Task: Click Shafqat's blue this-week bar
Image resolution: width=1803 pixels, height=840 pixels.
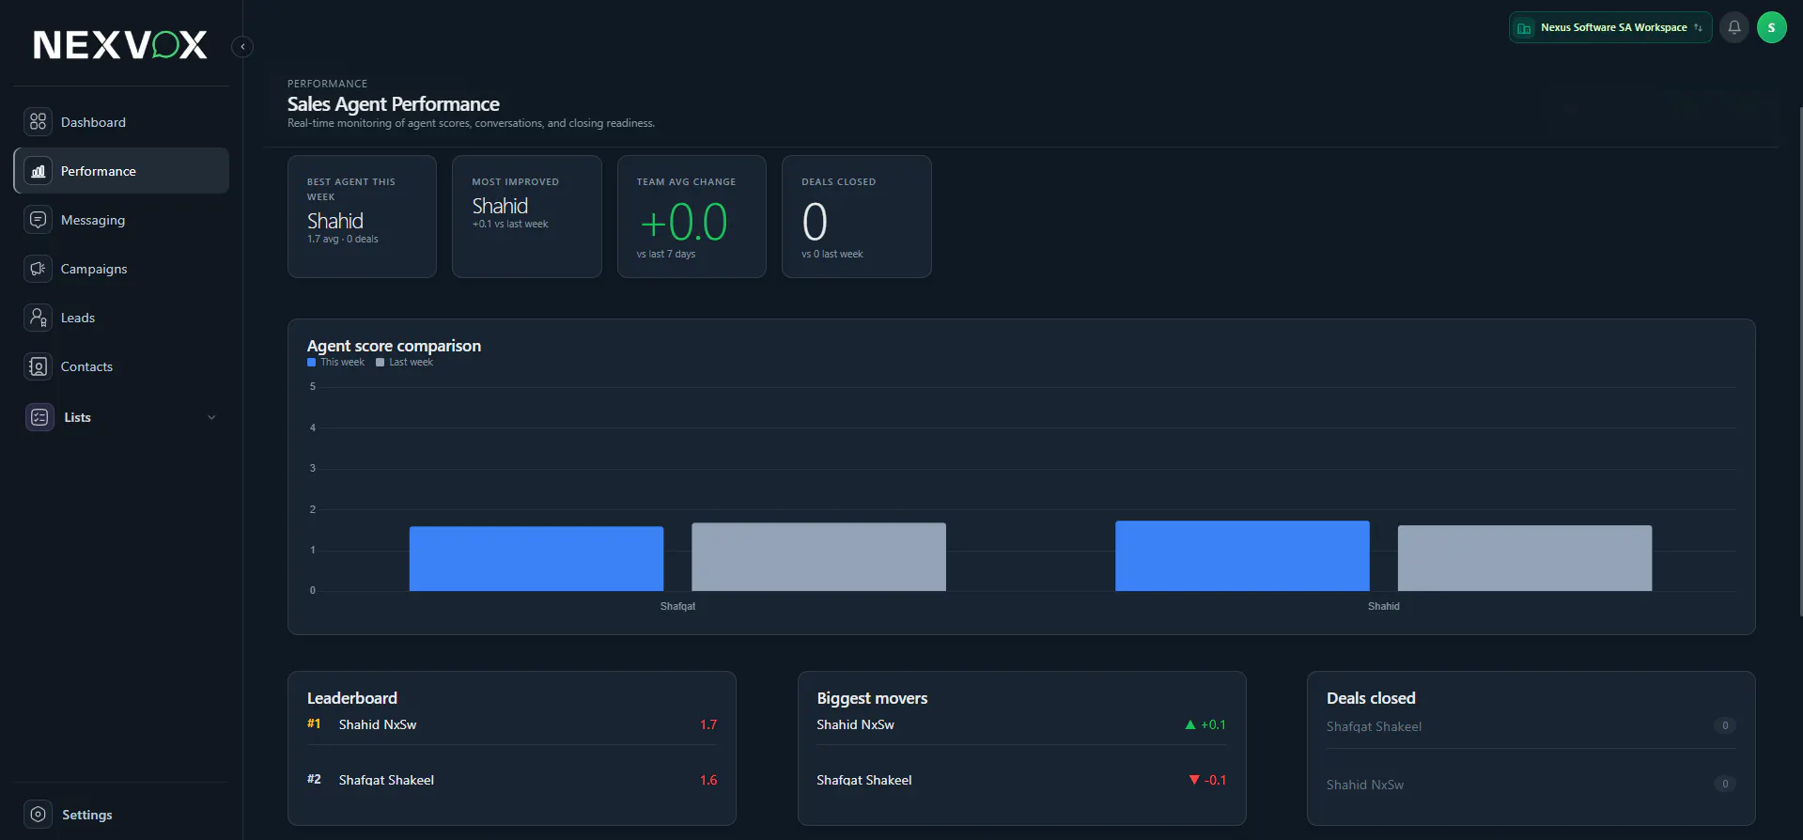Action: pyautogui.click(x=536, y=559)
